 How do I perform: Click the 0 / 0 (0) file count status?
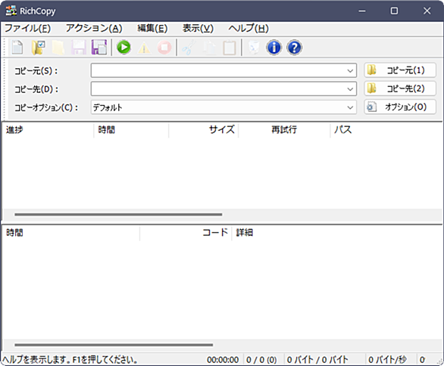pyautogui.click(x=261, y=360)
